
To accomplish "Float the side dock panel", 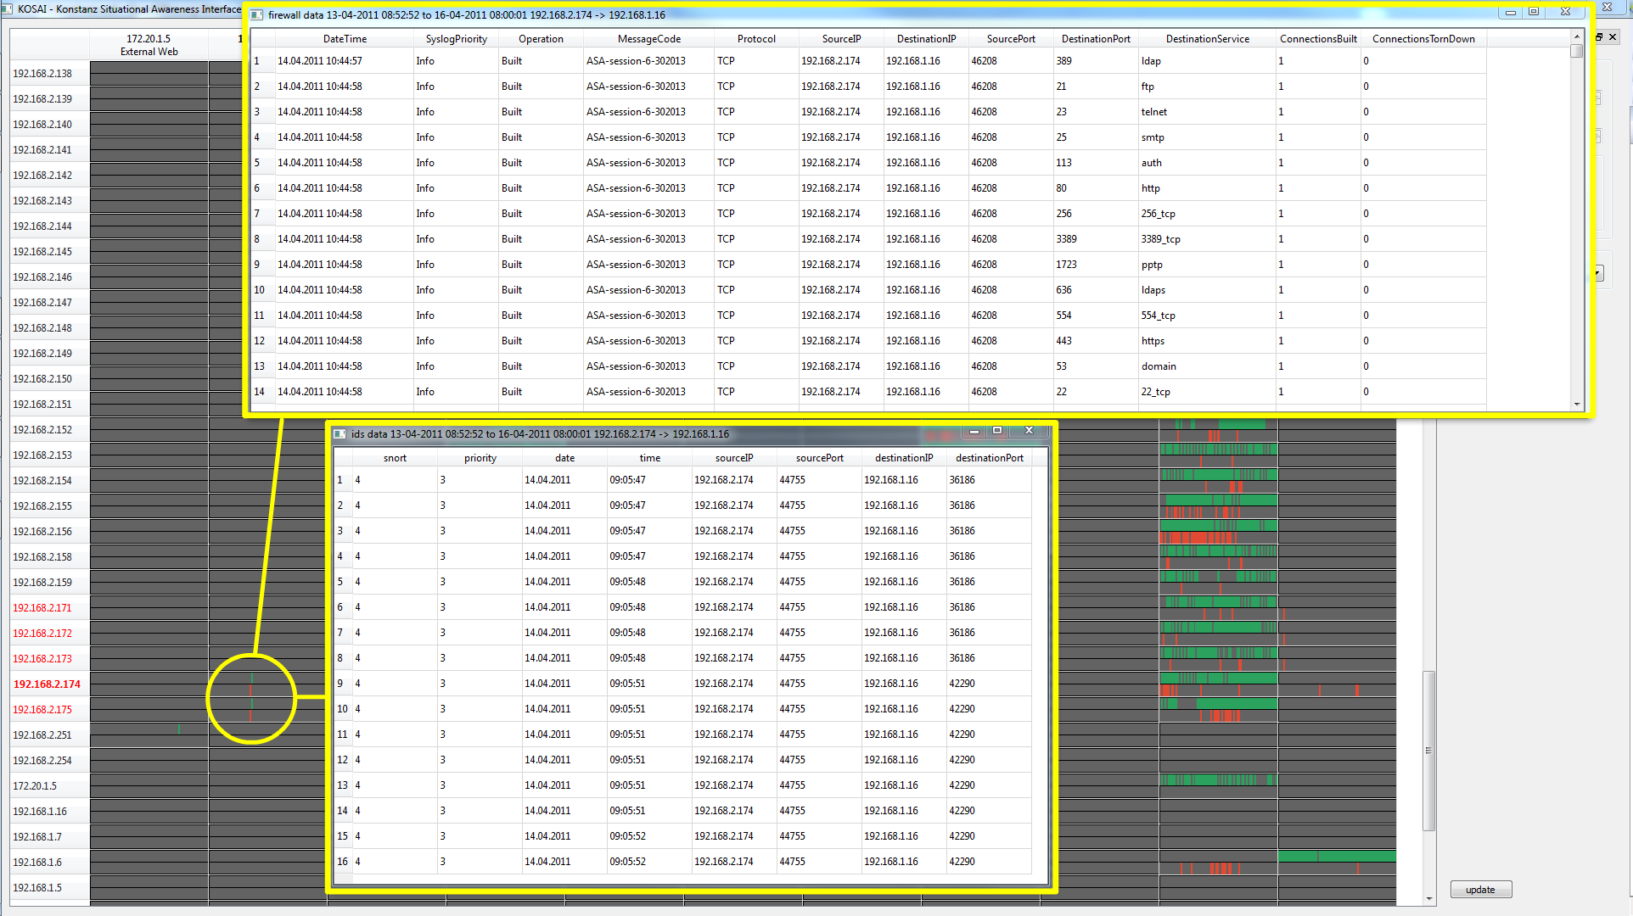I will [1600, 37].
